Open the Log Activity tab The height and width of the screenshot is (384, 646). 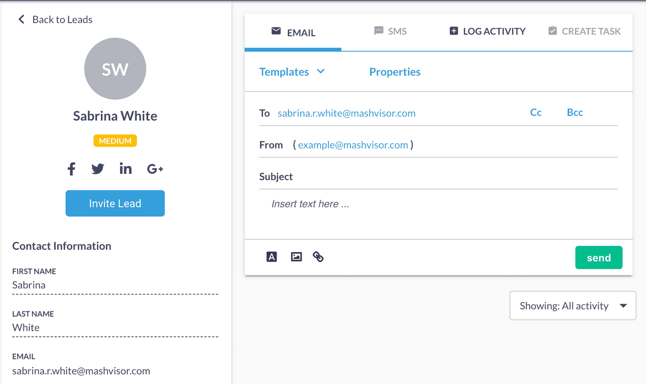[487, 31]
